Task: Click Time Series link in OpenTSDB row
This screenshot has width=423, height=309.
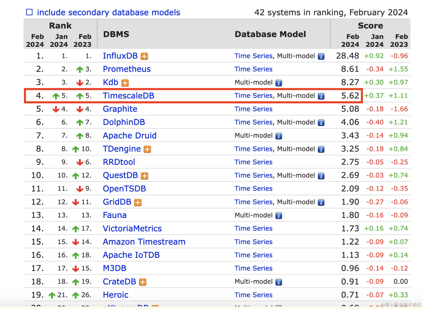Action: (253, 189)
